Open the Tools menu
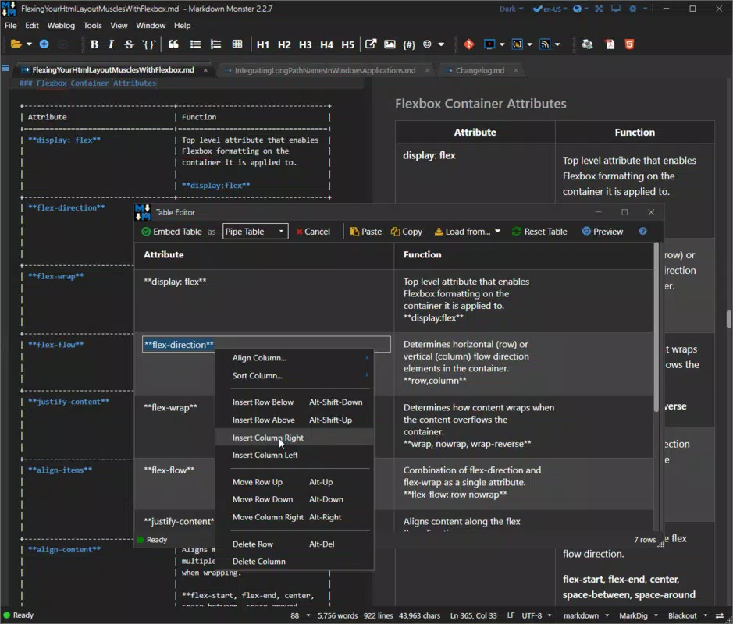This screenshot has height=624, width=733. pos(93,25)
